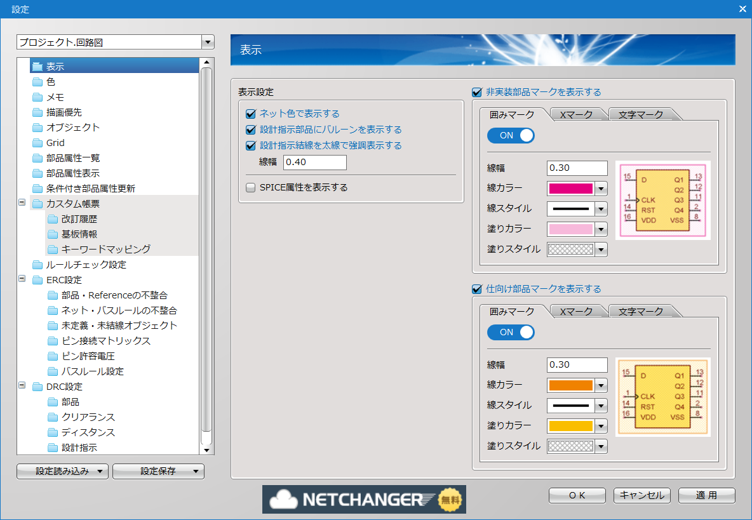Switch to Xマーク tab in 非実装部品 section
Image resolution: width=752 pixels, height=520 pixels.
coord(575,114)
